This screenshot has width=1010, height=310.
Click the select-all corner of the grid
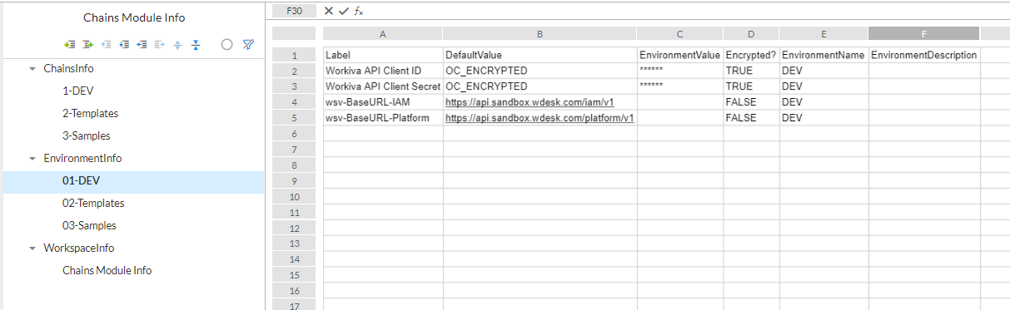(x=294, y=34)
